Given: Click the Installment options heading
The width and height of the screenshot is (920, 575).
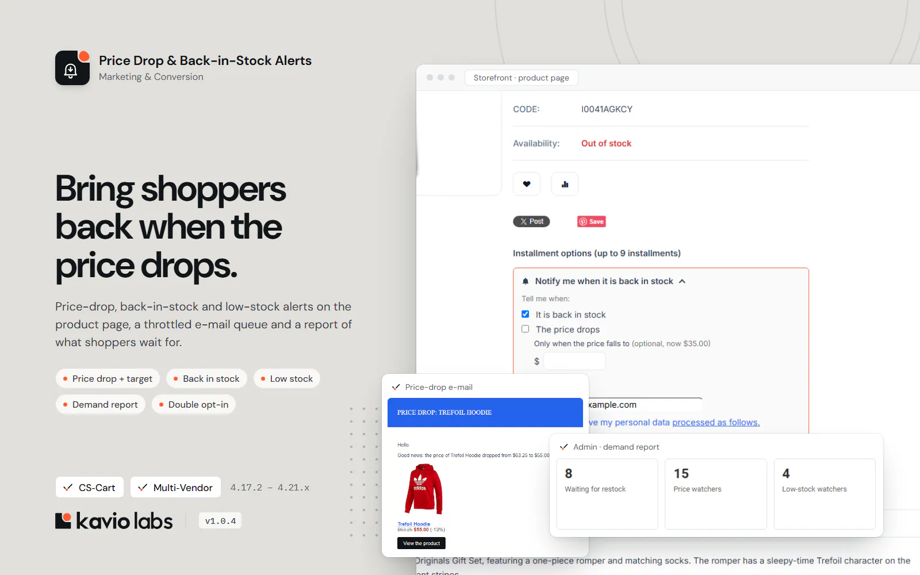Looking at the screenshot, I should tap(597, 253).
